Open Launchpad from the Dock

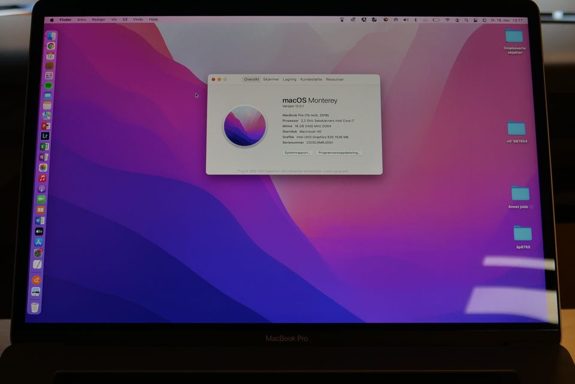(x=49, y=76)
